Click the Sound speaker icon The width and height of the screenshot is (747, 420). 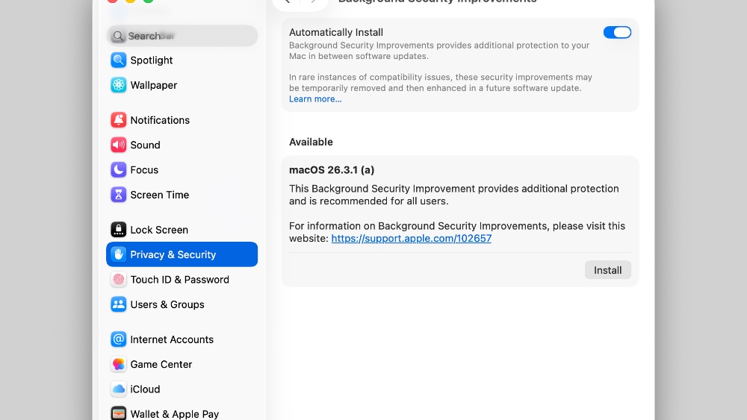point(118,145)
